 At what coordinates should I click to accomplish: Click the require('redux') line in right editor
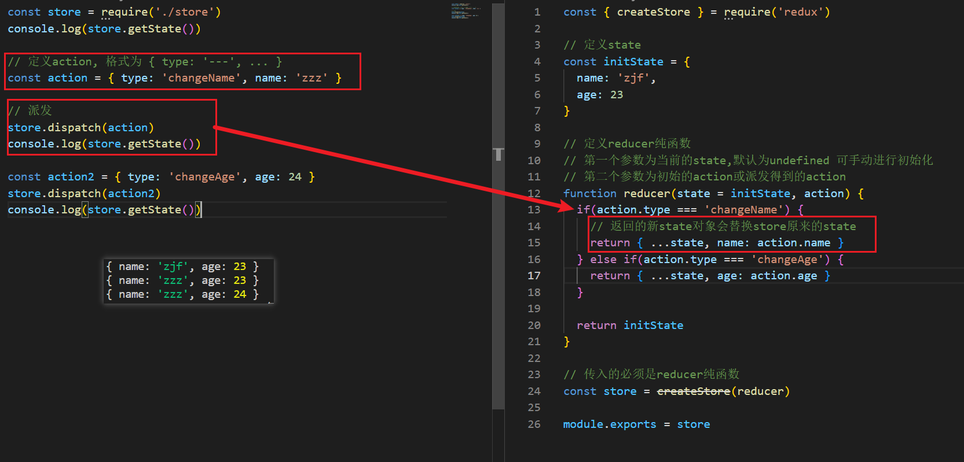point(697,12)
